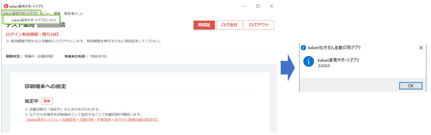Click the 指定中 status label
The width and height of the screenshot is (431, 135).
tap(32, 101)
